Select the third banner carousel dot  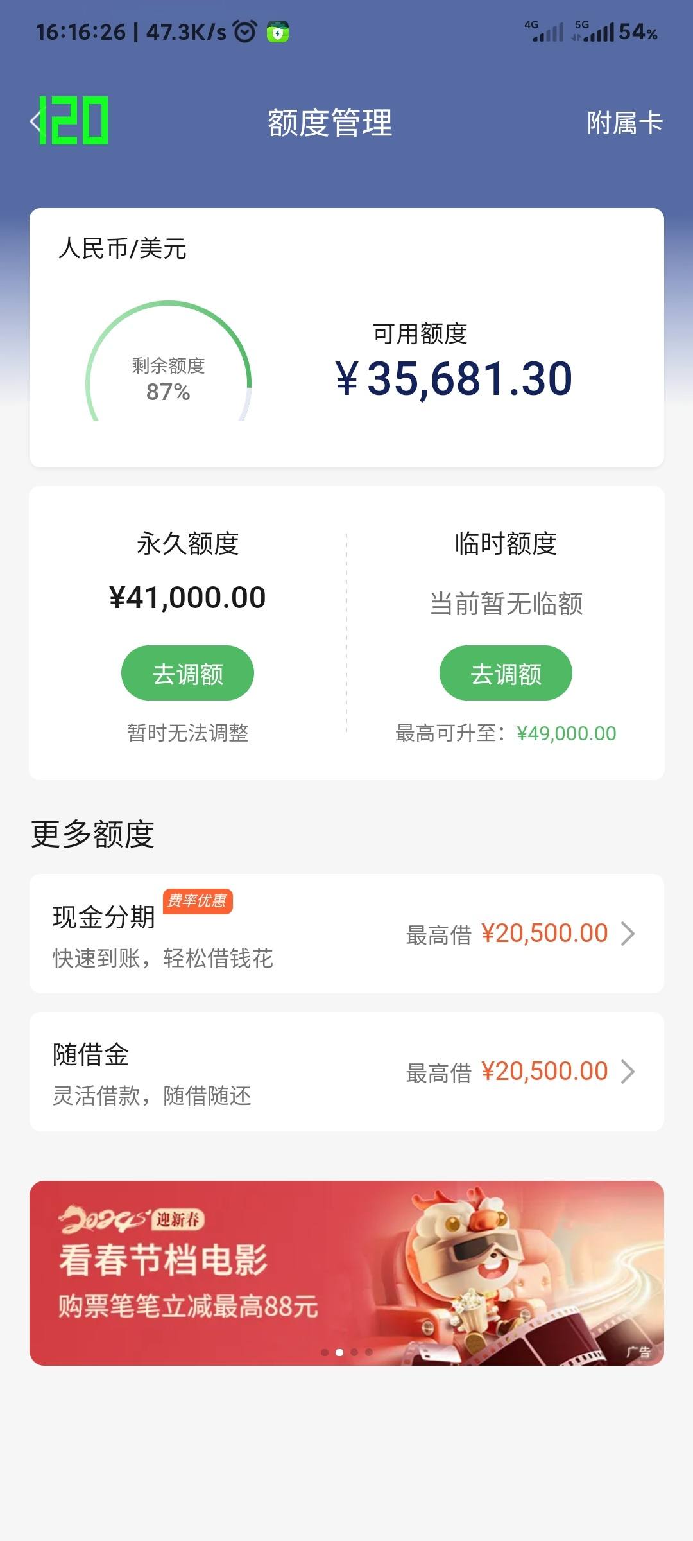tap(354, 1352)
